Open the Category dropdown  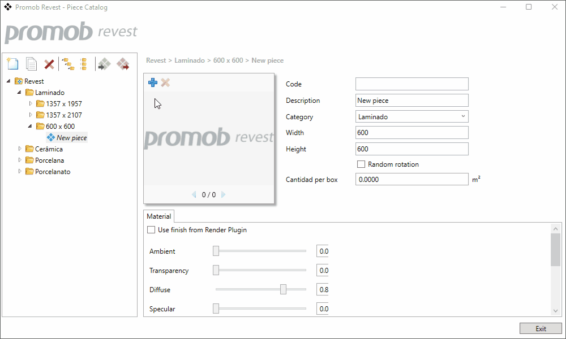coord(412,117)
